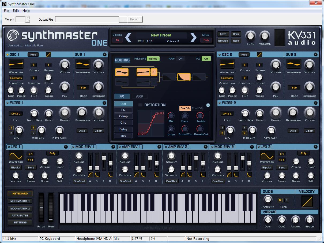
Task: Open the LFO 1 panel gear icon
Action: click(66, 147)
